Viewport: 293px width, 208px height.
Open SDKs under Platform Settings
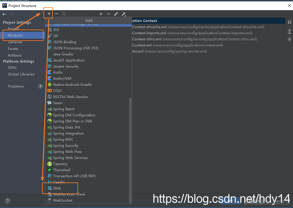tap(12, 68)
